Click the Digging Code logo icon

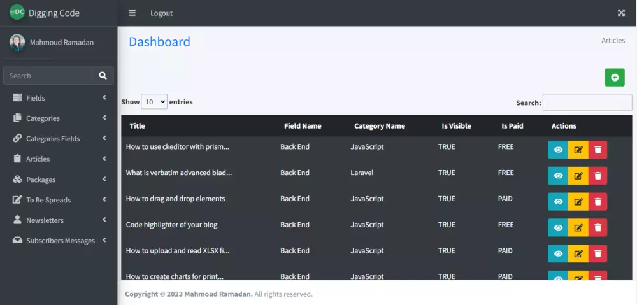17,12
